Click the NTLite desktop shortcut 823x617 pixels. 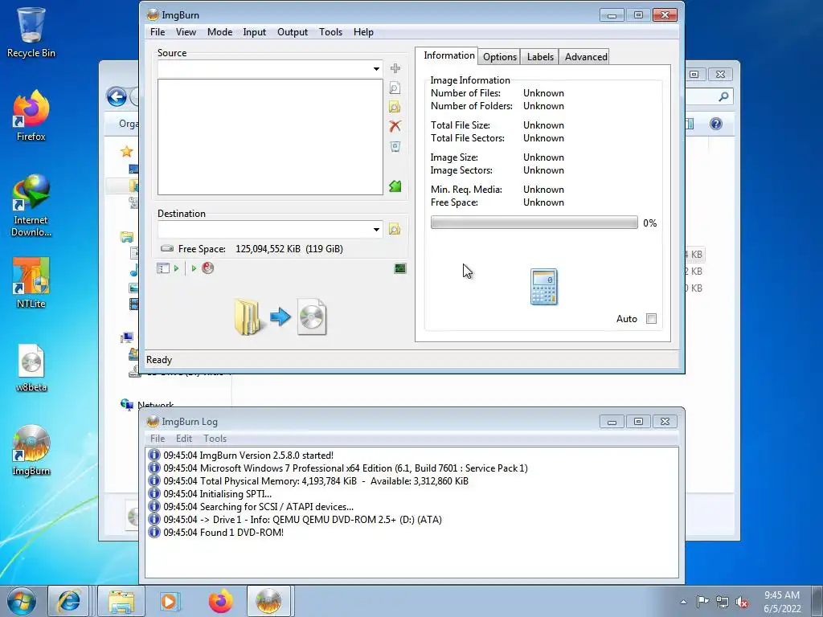31,282
